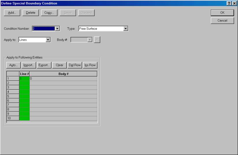Screen dimensions: 238x155
Task: Click the Ins Row button
Action: [90, 65]
